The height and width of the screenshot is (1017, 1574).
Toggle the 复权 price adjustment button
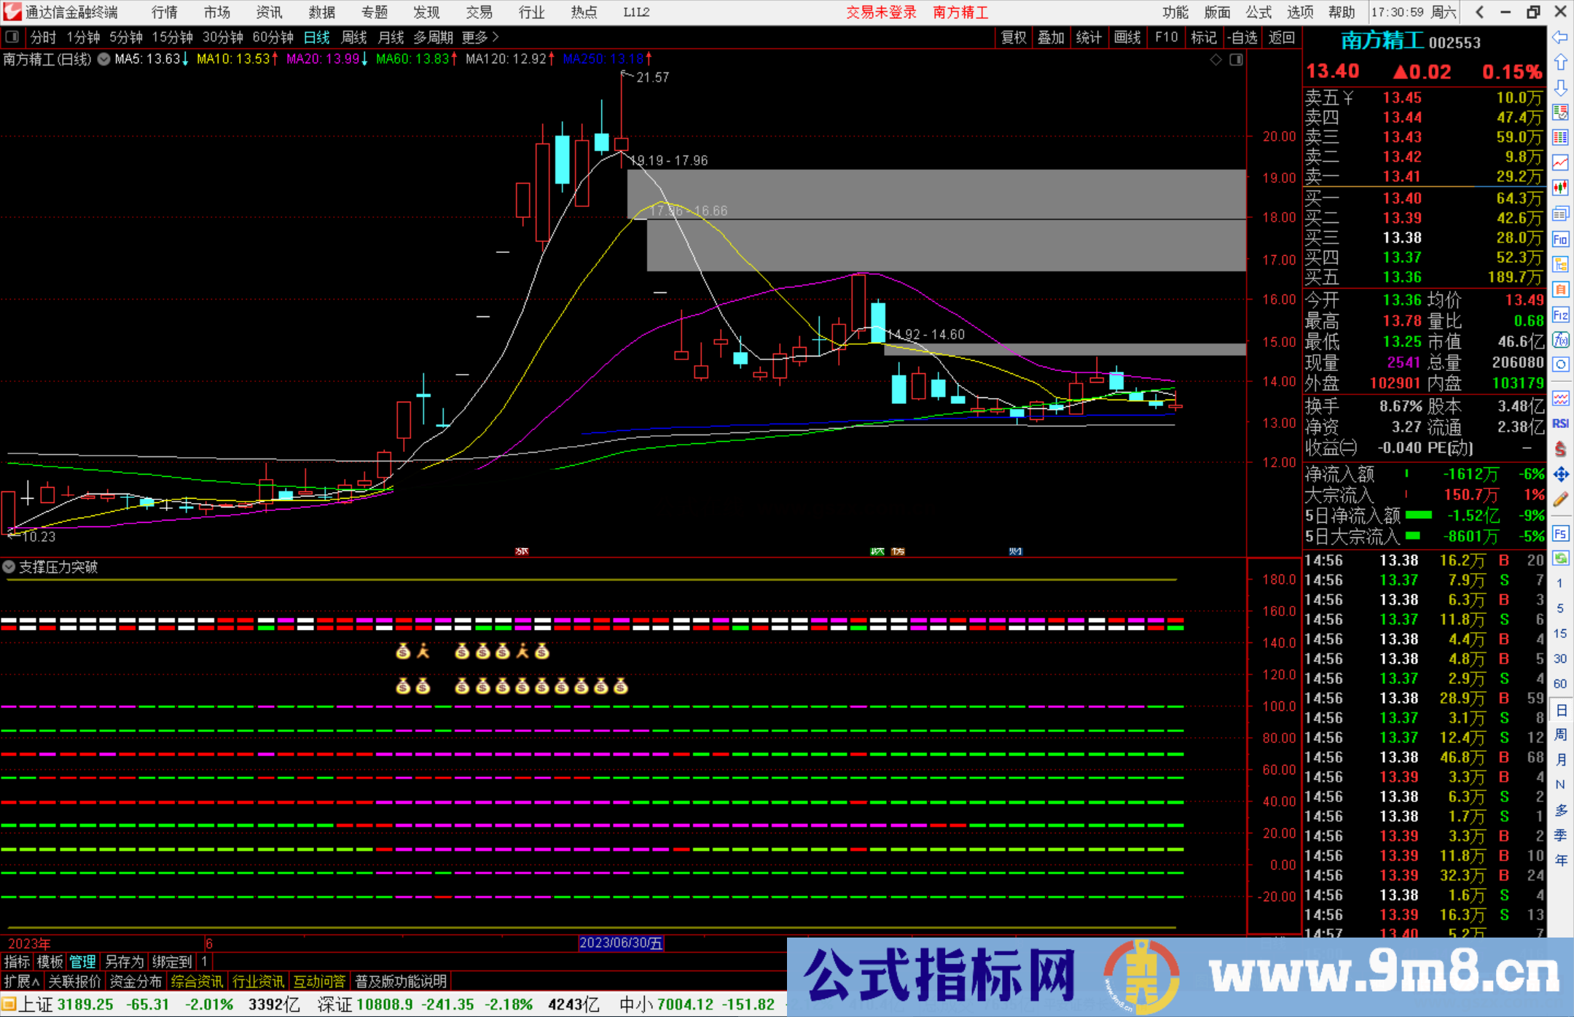tap(1013, 37)
